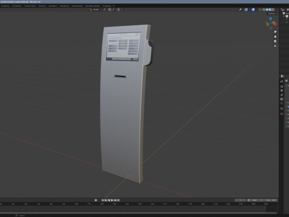Image resolution: width=289 pixels, height=217 pixels.
Task: Click the Start frame field in the timeline
Action: coord(258,200)
